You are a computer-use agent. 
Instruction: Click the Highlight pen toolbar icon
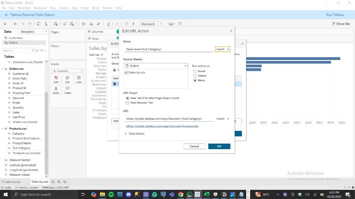click(108, 24)
